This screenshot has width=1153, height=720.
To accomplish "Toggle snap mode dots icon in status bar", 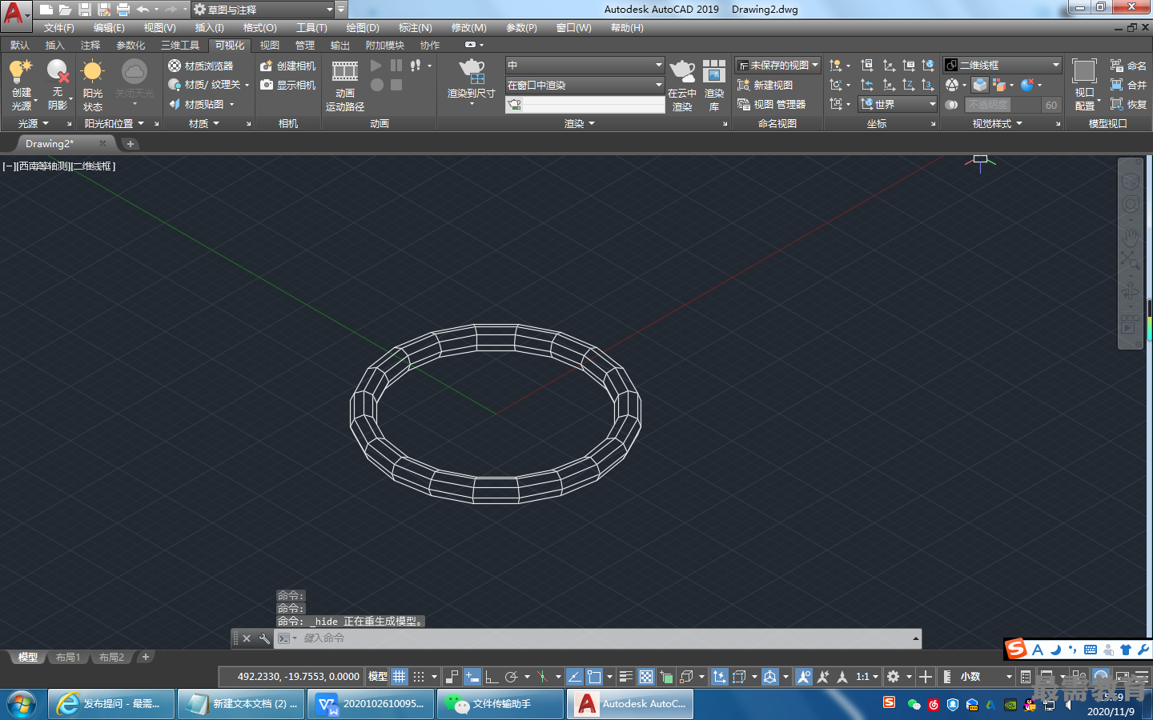I will (x=419, y=677).
